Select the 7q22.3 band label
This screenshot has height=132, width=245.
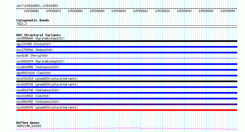point(21,24)
